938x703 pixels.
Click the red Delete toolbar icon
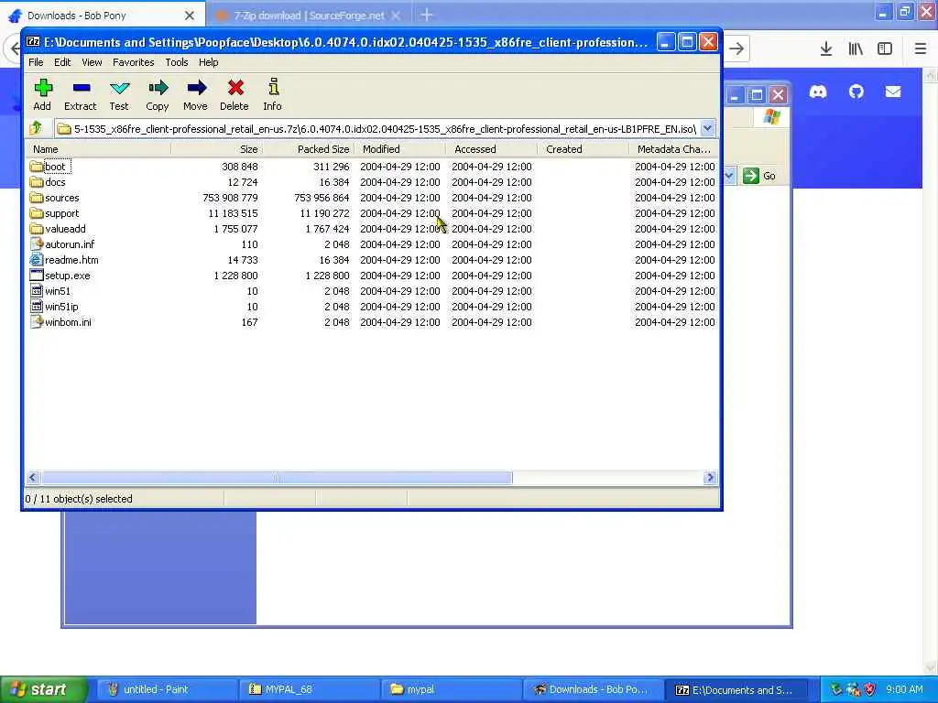click(234, 95)
